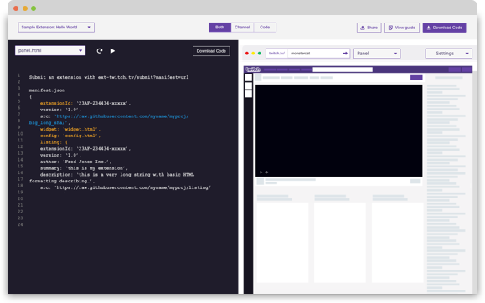This screenshot has width=485, height=303.
Task: Reload the code with the refresh icon
Action: pyautogui.click(x=100, y=51)
